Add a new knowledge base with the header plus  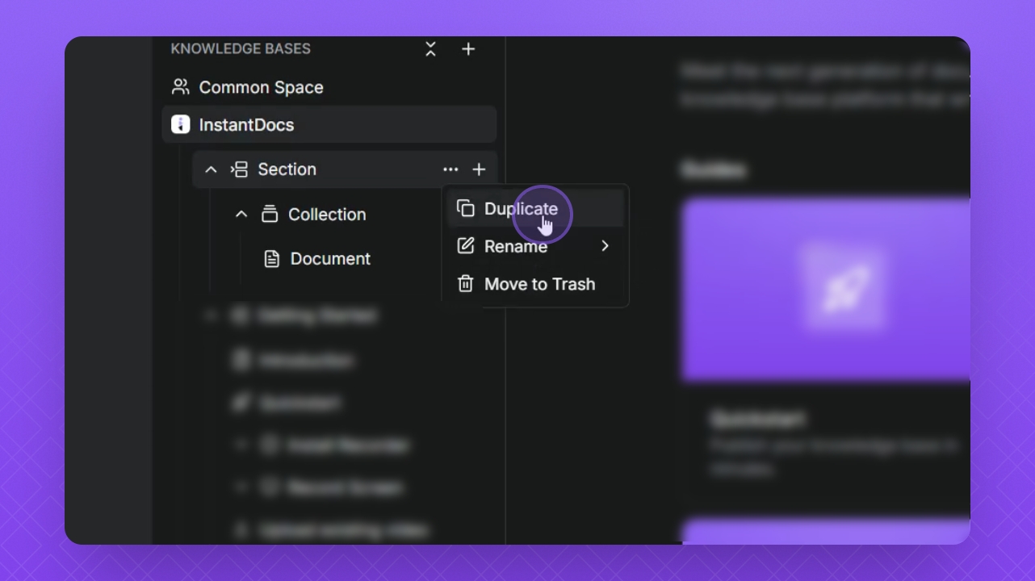[x=468, y=49]
